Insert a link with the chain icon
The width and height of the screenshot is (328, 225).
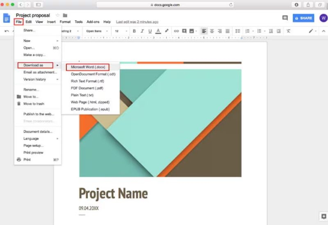(x=176, y=31)
